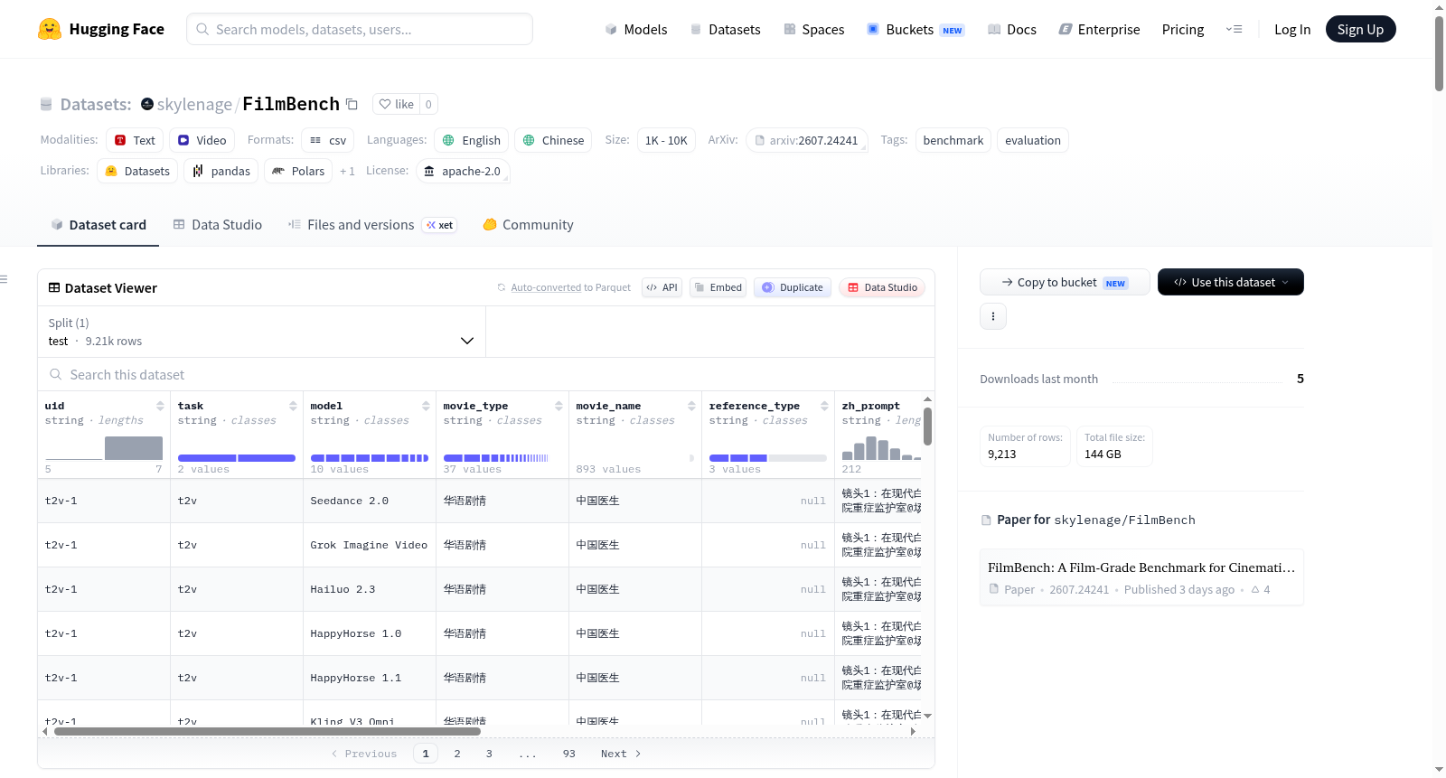Sort the movie_type column using its sort arrows
1446x778 pixels.
[559, 406]
